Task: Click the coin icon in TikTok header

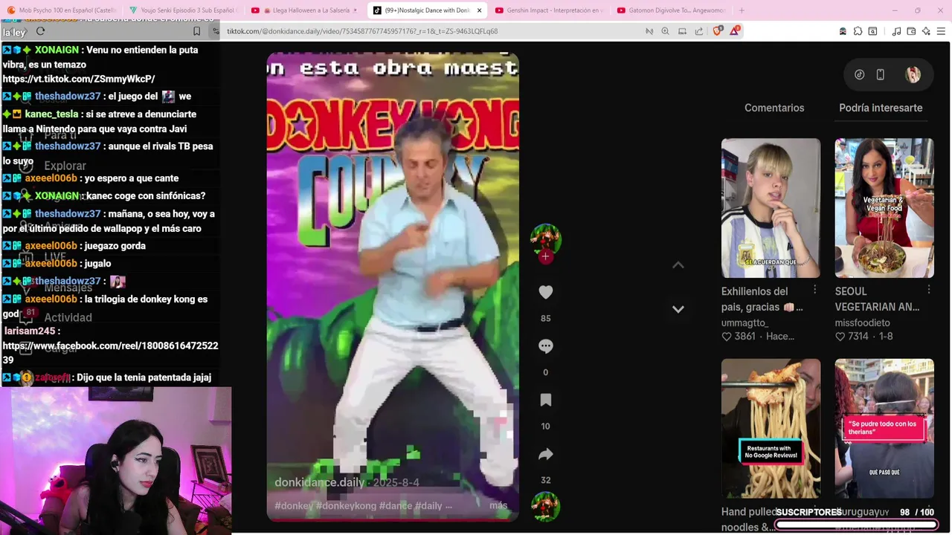Action: point(859,74)
